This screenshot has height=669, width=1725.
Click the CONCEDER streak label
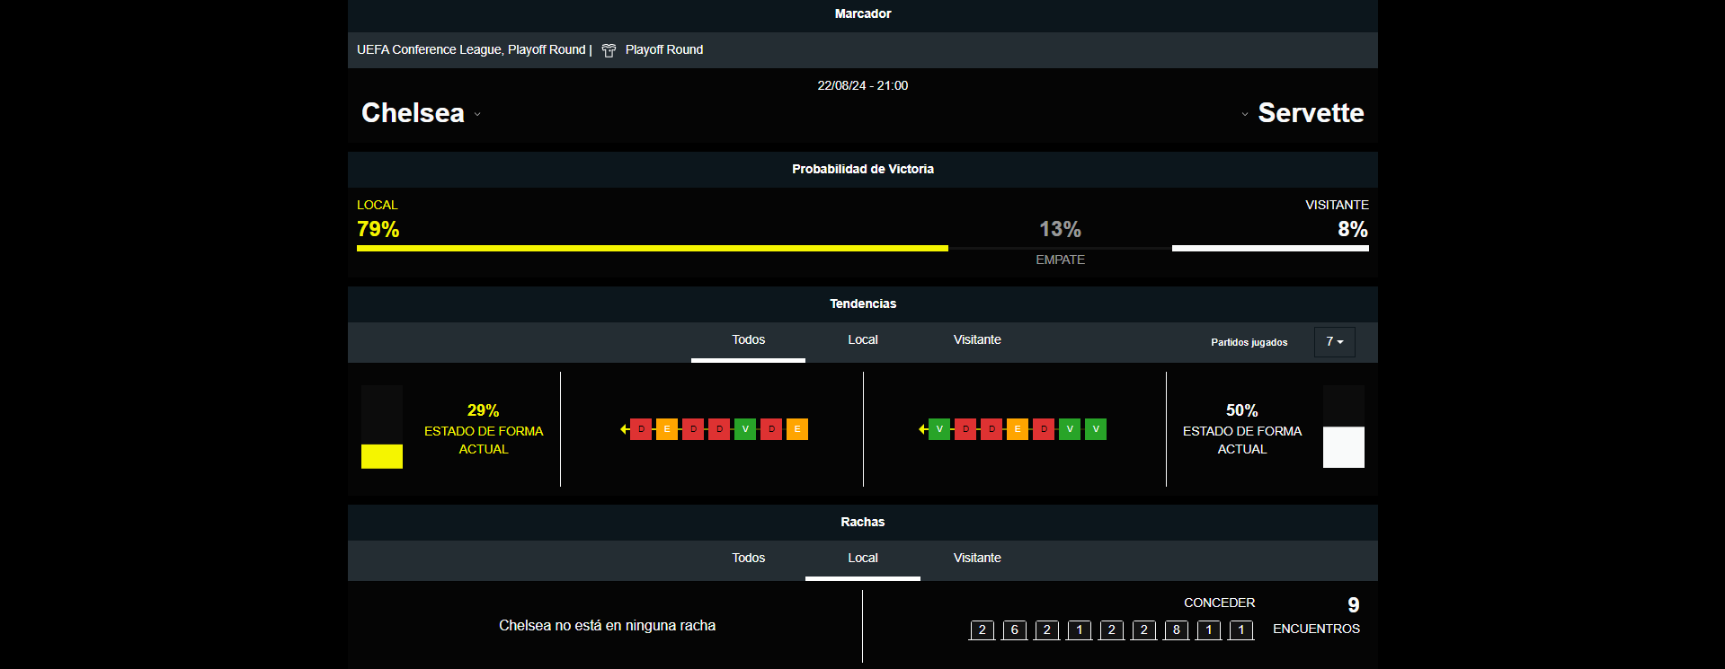(x=1220, y=603)
